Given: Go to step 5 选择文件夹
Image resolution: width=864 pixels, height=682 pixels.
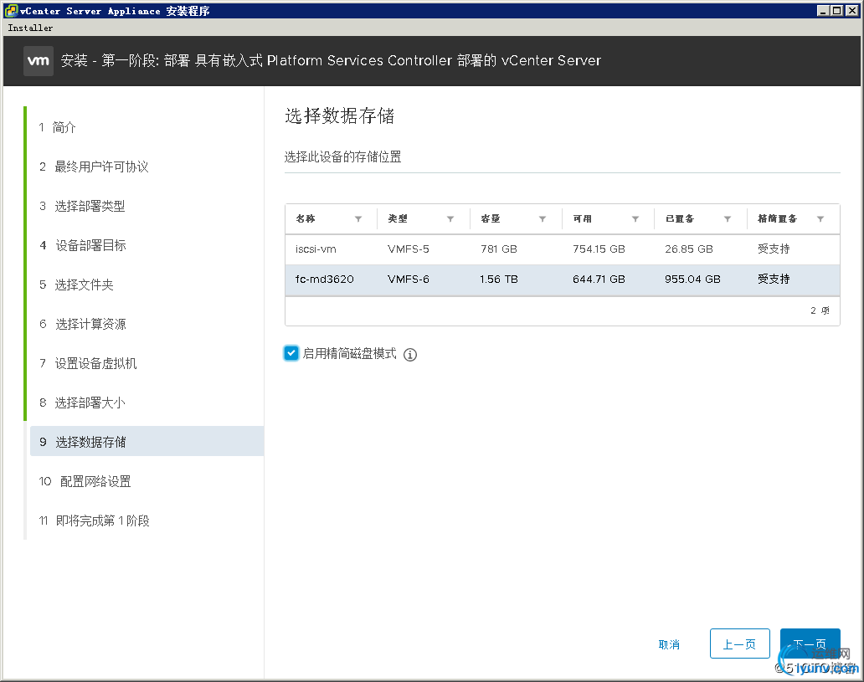Looking at the screenshot, I should tap(76, 285).
